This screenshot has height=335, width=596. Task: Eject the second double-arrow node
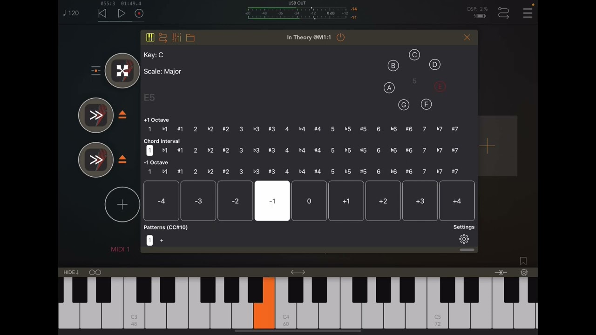(x=122, y=160)
